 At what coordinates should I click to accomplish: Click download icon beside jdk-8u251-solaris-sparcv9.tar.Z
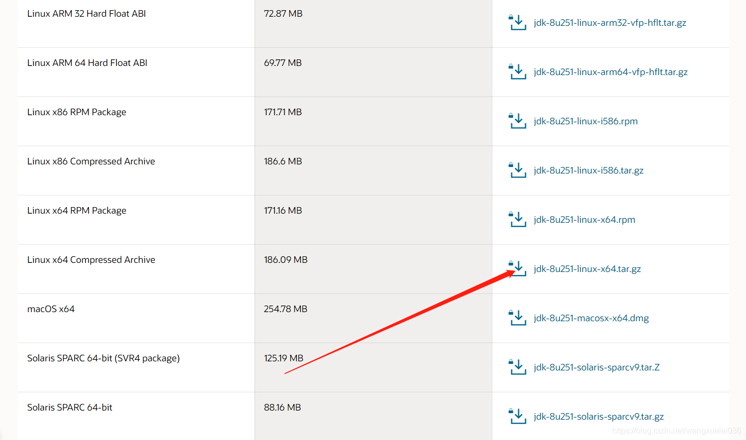tap(517, 367)
